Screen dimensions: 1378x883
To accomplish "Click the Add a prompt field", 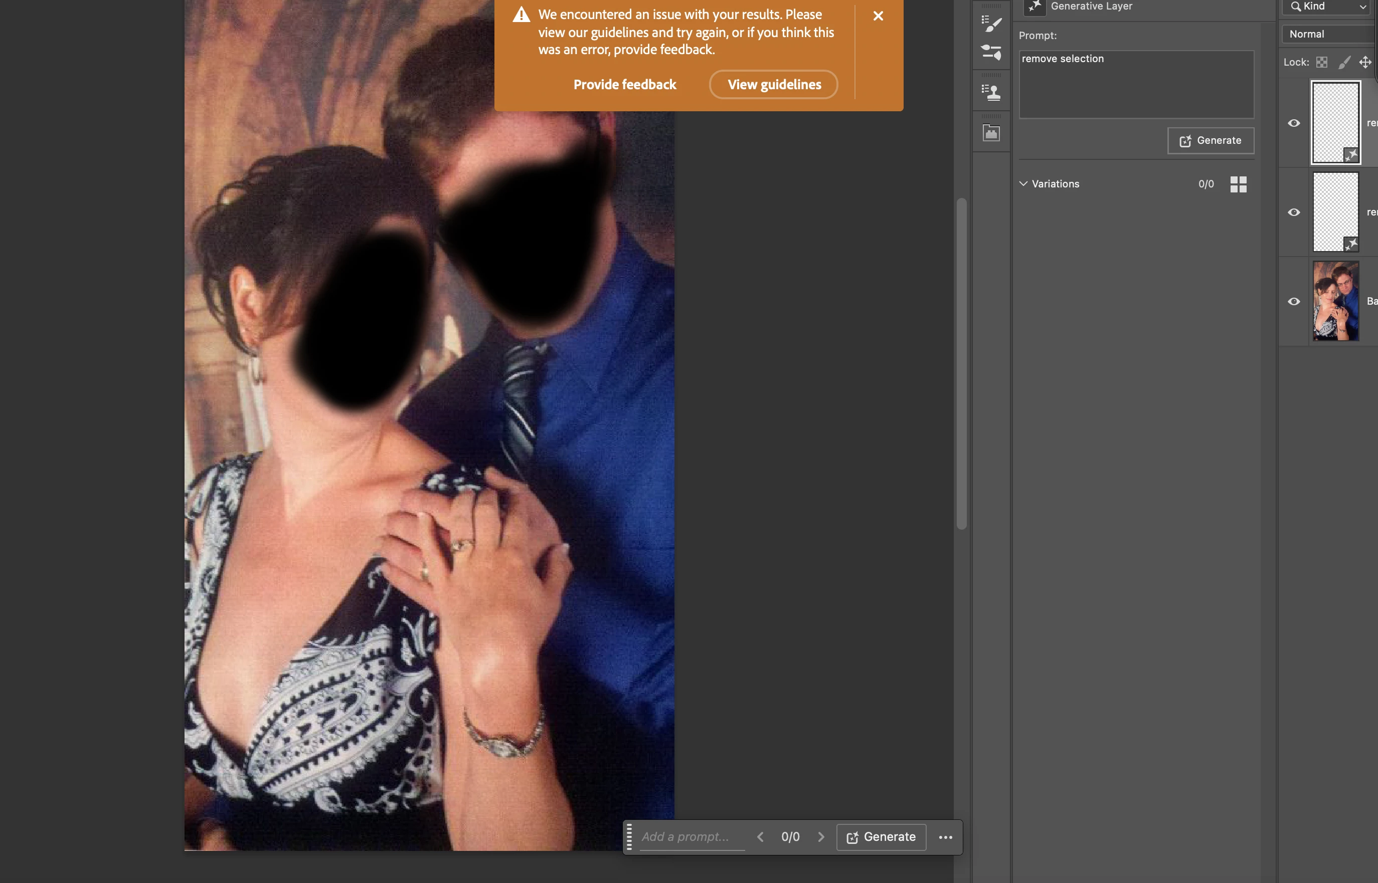I will (x=692, y=837).
